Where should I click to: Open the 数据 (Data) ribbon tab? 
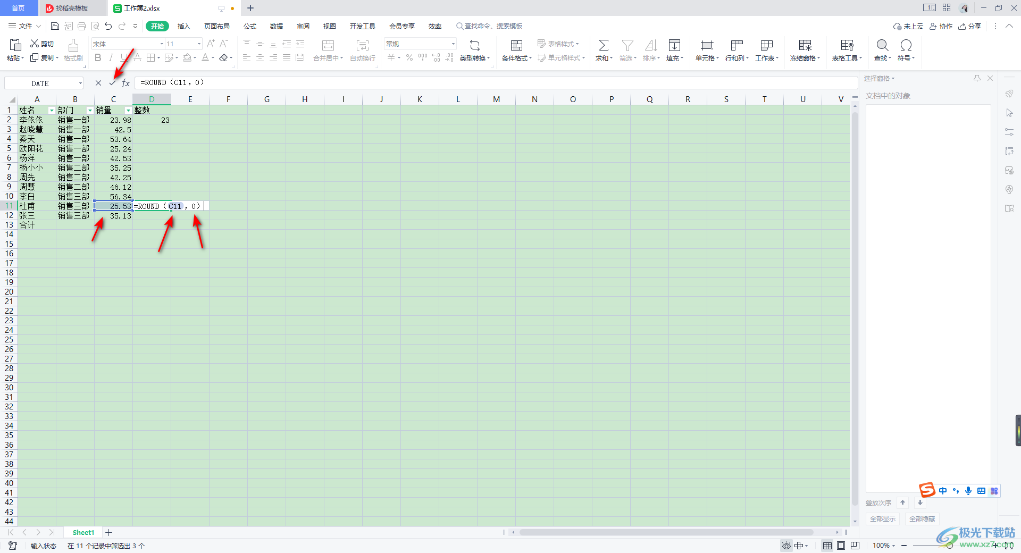pos(277,26)
